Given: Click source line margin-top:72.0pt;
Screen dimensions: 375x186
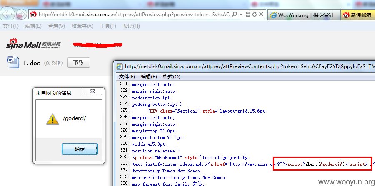Looking at the screenshot, I should (155, 131).
